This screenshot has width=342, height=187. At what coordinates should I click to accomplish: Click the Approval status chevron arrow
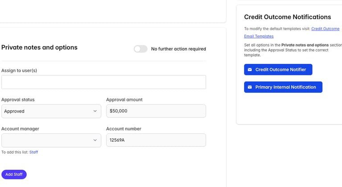pyautogui.click(x=95, y=111)
